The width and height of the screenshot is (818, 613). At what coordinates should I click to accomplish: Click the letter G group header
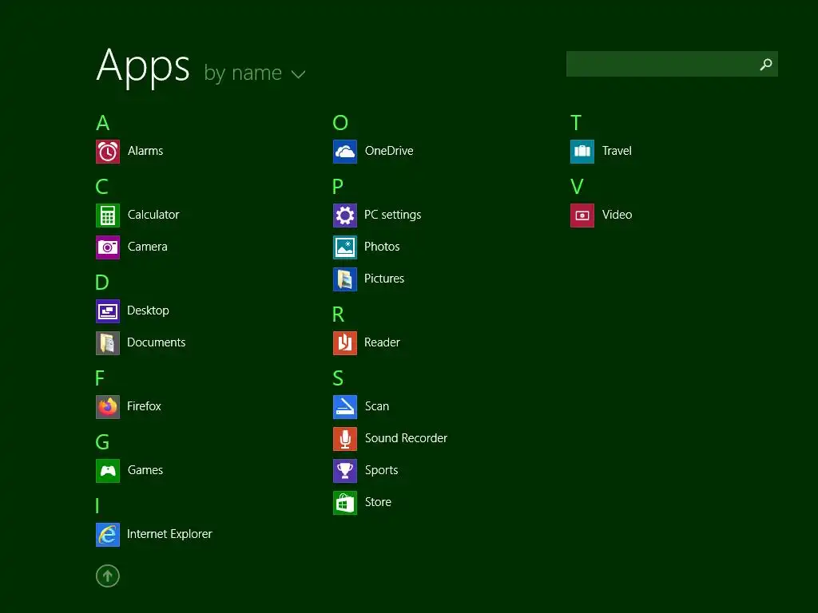102,442
